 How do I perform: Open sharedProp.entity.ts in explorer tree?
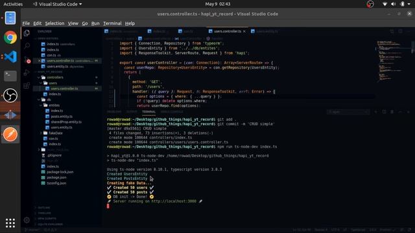tap(66, 122)
